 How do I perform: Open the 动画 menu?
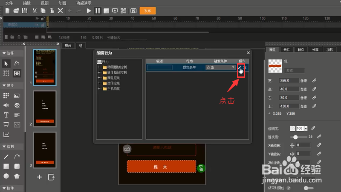(62, 3)
